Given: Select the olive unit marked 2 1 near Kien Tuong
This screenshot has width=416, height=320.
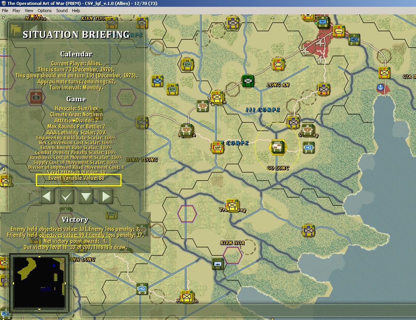Looking at the screenshot, I should tap(112, 23).
